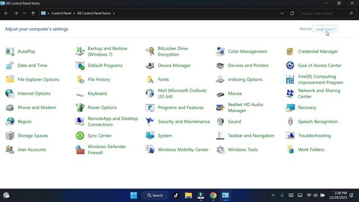The width and height of the screenshot is (359, 202).
Task: Open the User Accounts link
Action: [32, 150]
